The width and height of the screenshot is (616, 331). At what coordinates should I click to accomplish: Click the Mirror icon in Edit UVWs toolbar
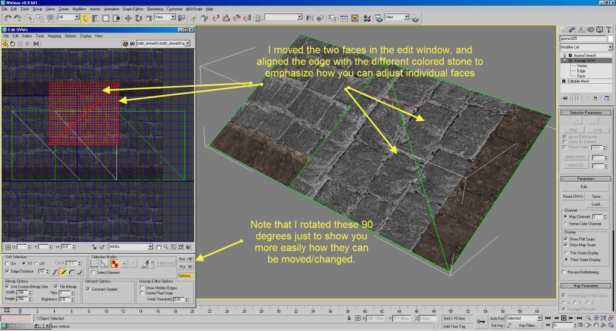click(36, 43)
